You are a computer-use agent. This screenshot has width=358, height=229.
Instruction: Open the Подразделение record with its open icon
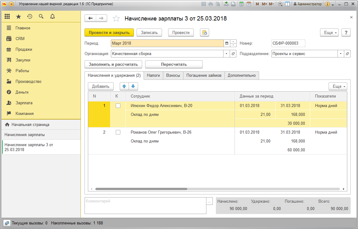[347, 54]
